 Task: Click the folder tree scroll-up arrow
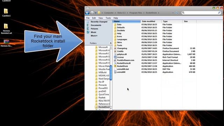(111, 47)
